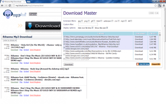Play the Only Girl (In The World) song

pos(21,50)
